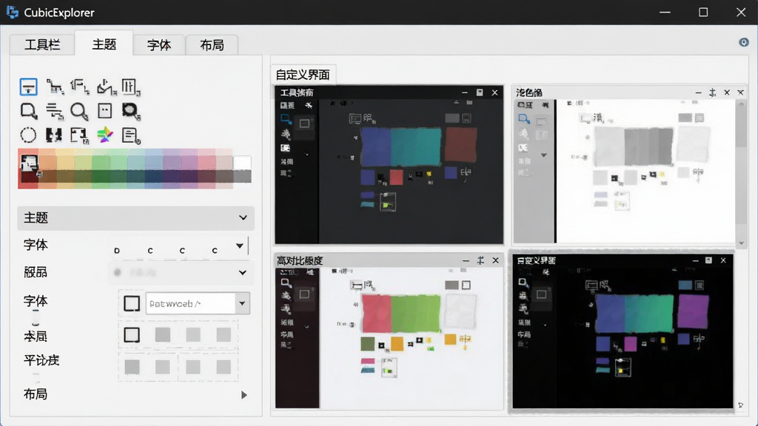
Task: Switch to the 工具栏 tab
Action: point(42,45)
